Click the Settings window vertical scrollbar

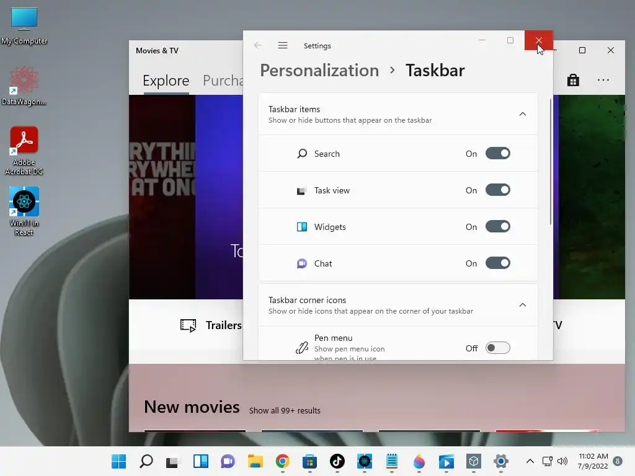tap(551, 162)
